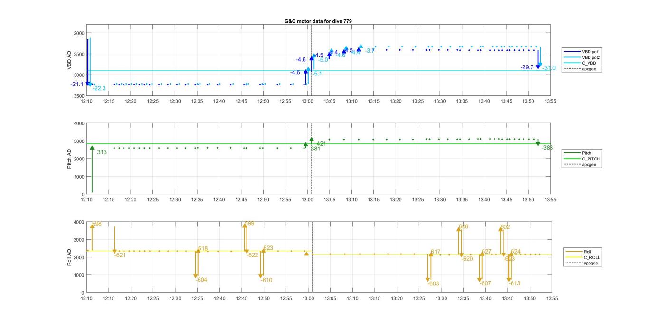Click the '599' roll annotation
Screen dimensions: 665x329
249,224
